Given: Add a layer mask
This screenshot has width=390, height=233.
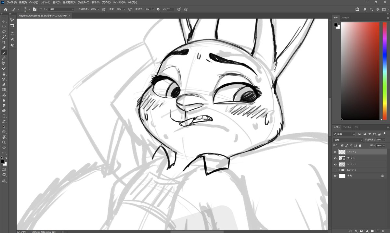Looking at the screenshot, I should pyautogui.click(x=361, y=231).
